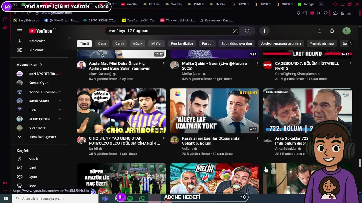Select the Tümü filter chip
Image resolution: width=362 pixels, height=203 pixels.
pos(84,43)
